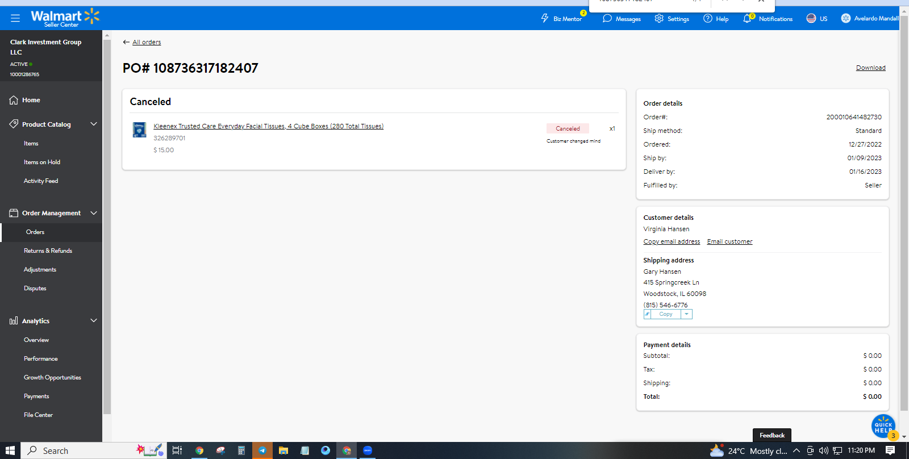
Task: Open Payments in sidebar
Action: pos(36,397)
